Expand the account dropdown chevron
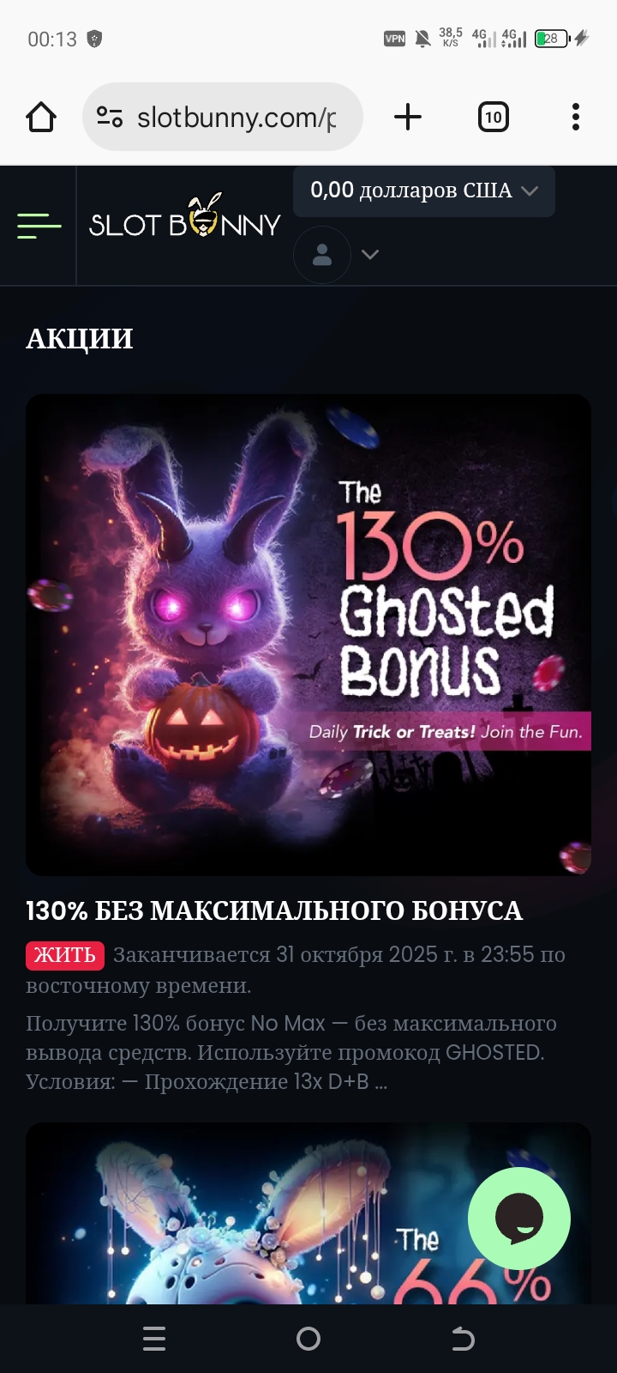 tap(370, 255)
